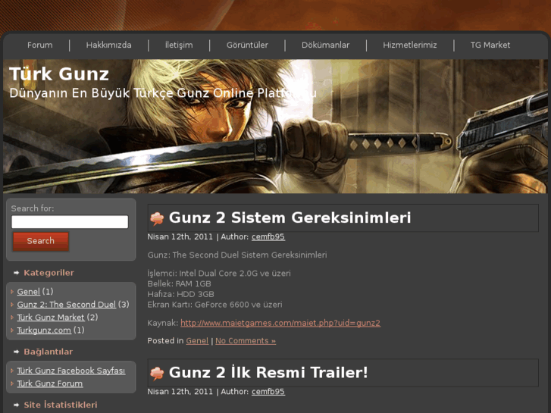Click the search input field

pyautogui.click(x=70, y=222)
